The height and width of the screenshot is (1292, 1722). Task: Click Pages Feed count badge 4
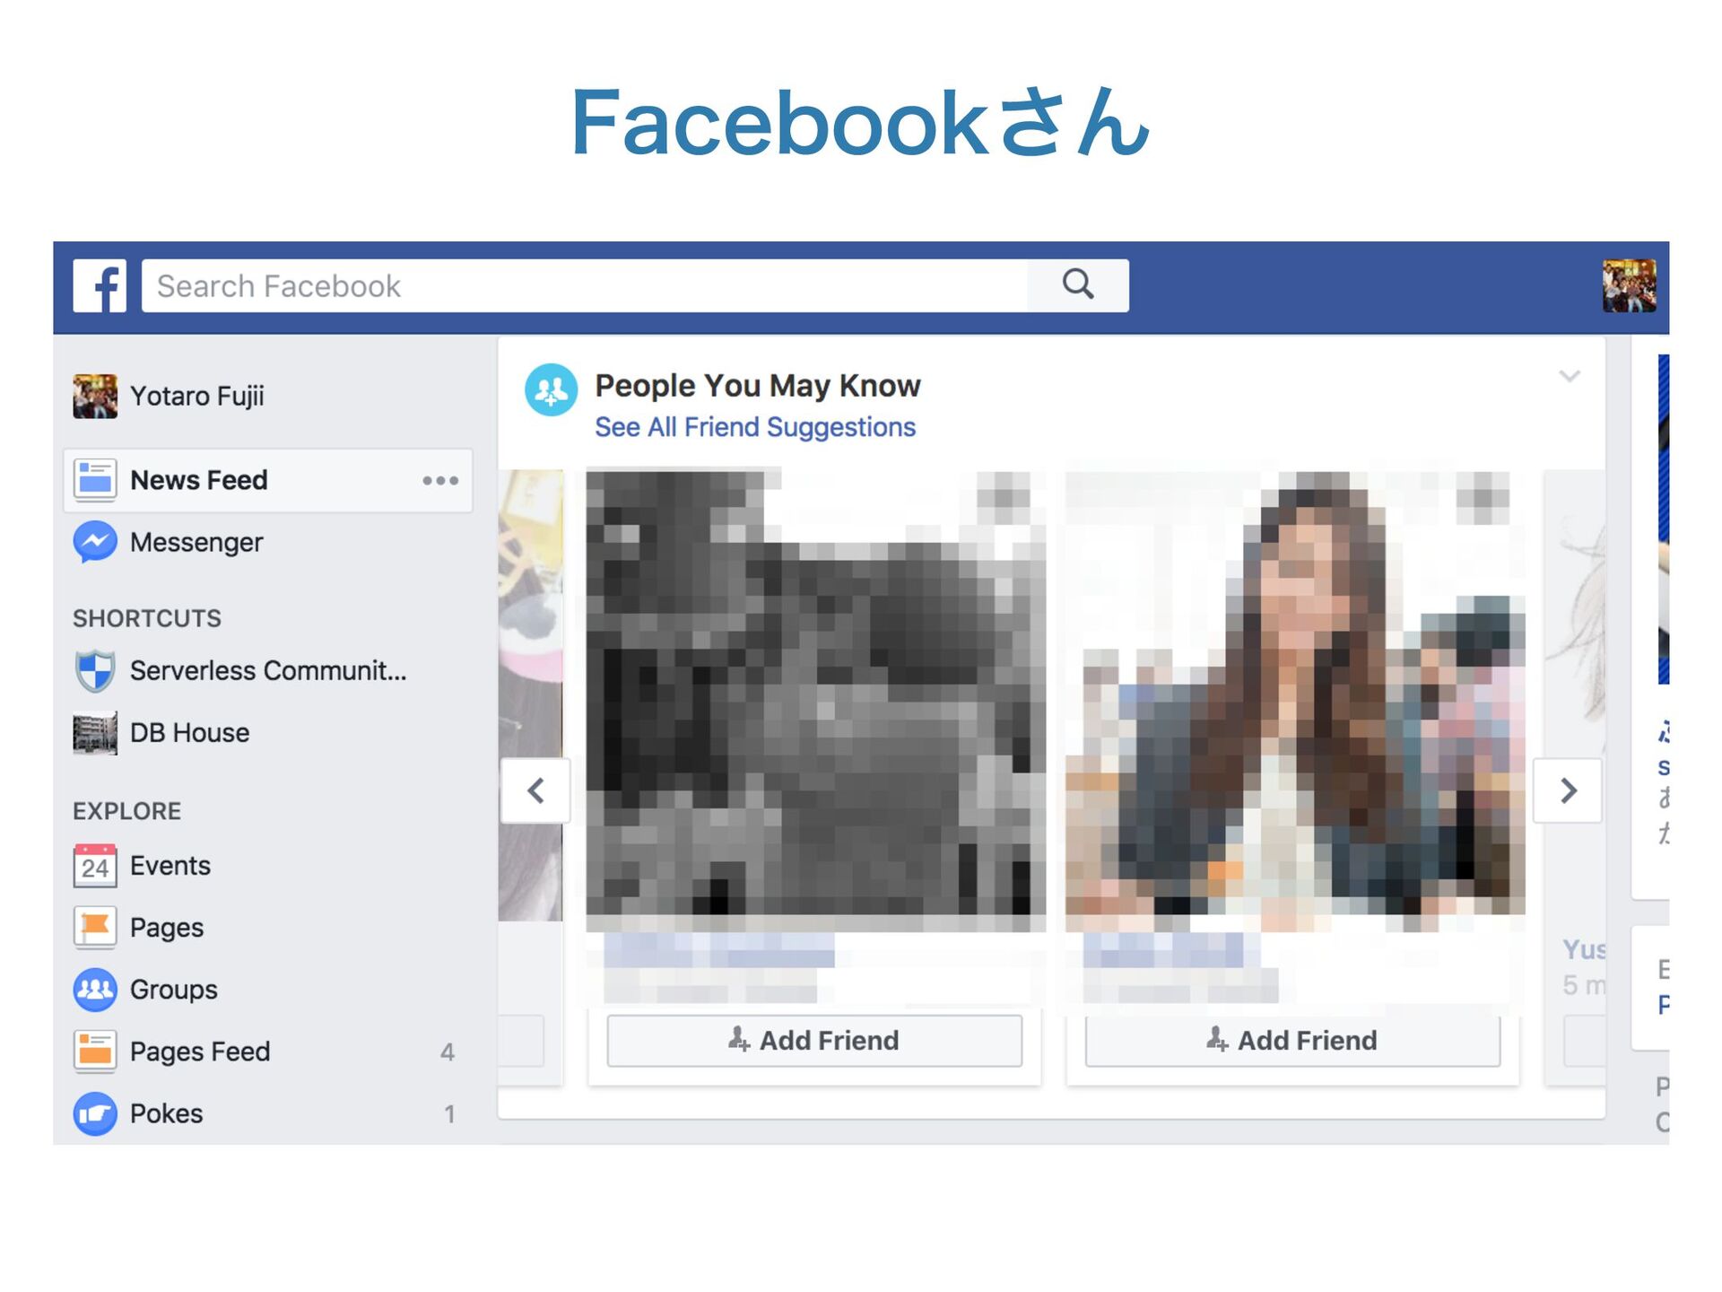click(448, 1052)
